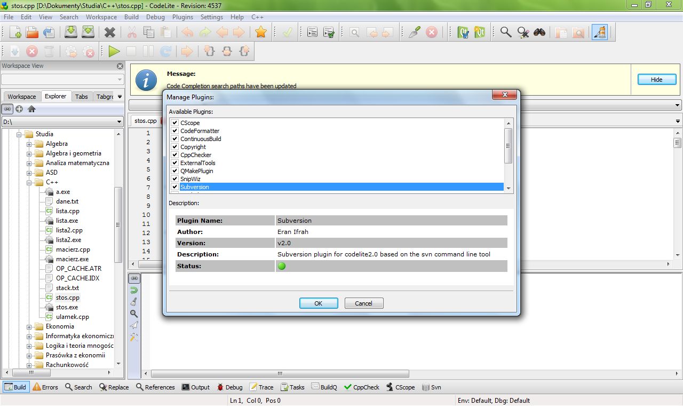Uncheck the CScope plugin checkbox
683x406 pixels.
pyautogui.click(x=174, y=123)
